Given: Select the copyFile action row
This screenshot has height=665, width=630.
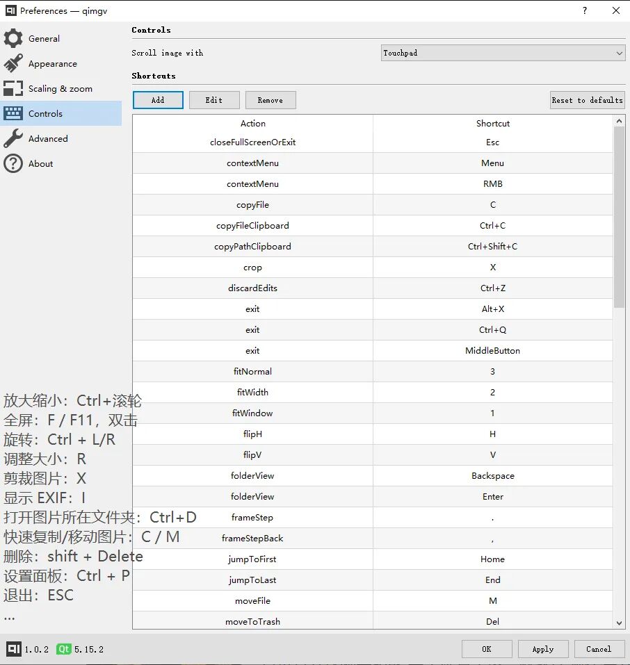Looking at the screenshot, I should [373, 204].
